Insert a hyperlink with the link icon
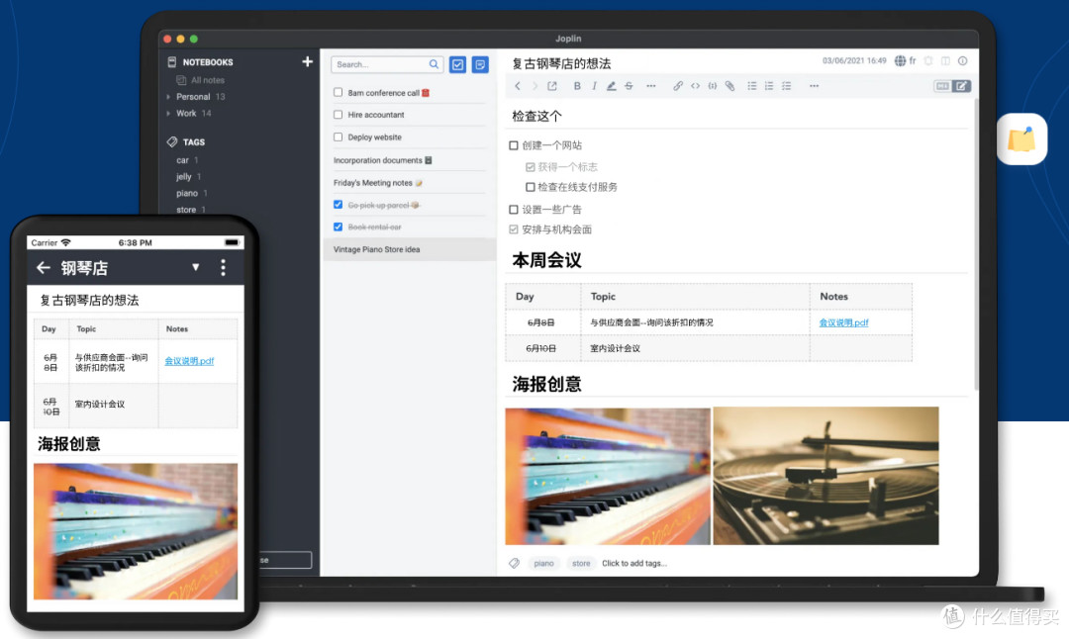The image size is (1069, 639). tap(678, 86)
